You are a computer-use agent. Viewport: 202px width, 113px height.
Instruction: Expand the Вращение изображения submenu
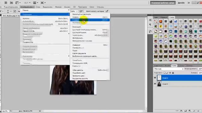(45, 34)
